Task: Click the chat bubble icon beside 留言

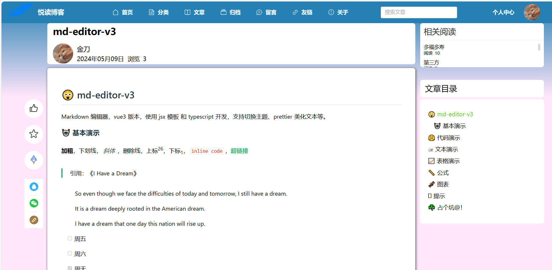Action: point(259,12)
